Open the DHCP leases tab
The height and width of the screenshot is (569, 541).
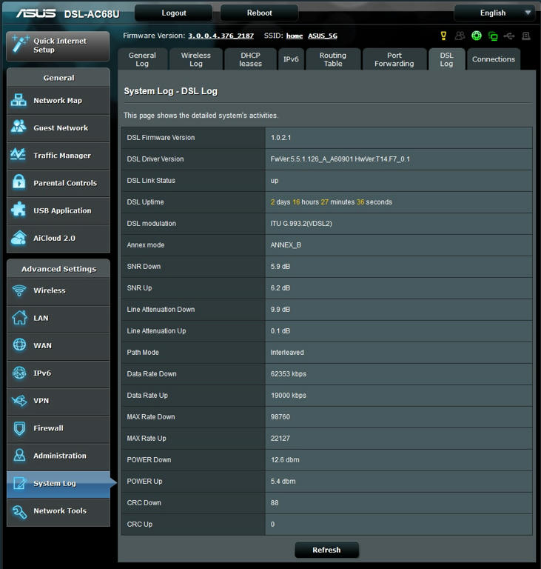tap(250, 59)
